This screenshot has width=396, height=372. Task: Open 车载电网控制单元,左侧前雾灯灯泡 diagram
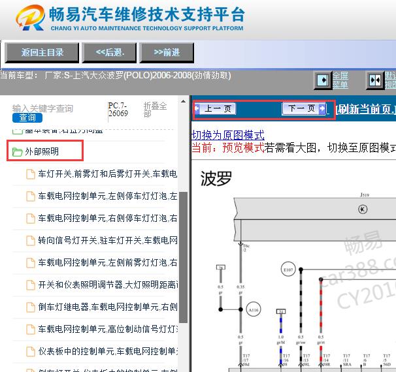[108, 262]
